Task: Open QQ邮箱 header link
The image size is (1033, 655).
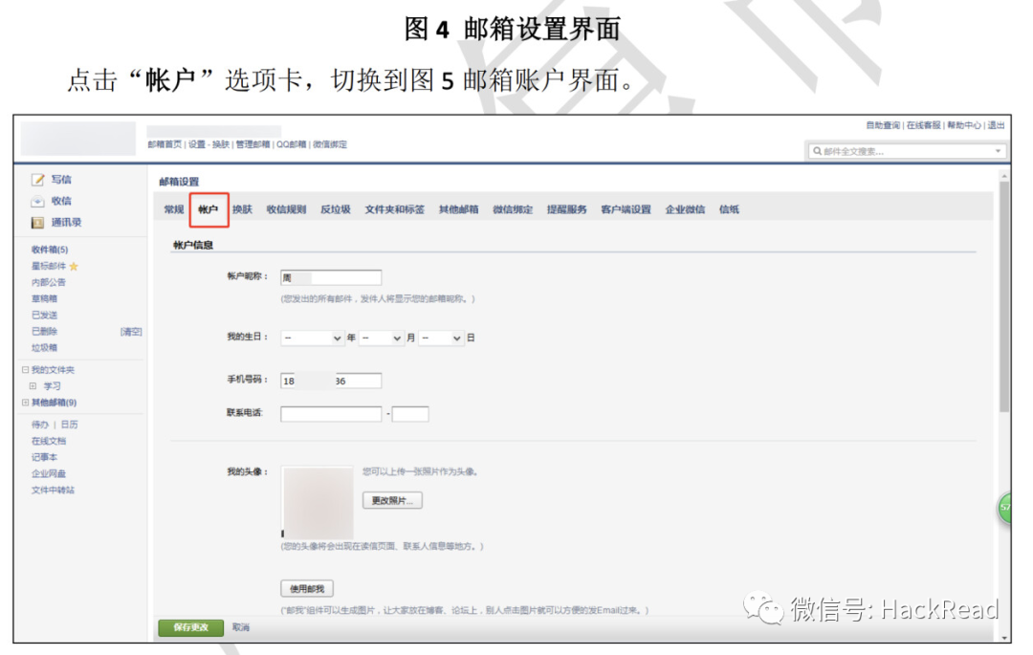Action: point(291,144)
